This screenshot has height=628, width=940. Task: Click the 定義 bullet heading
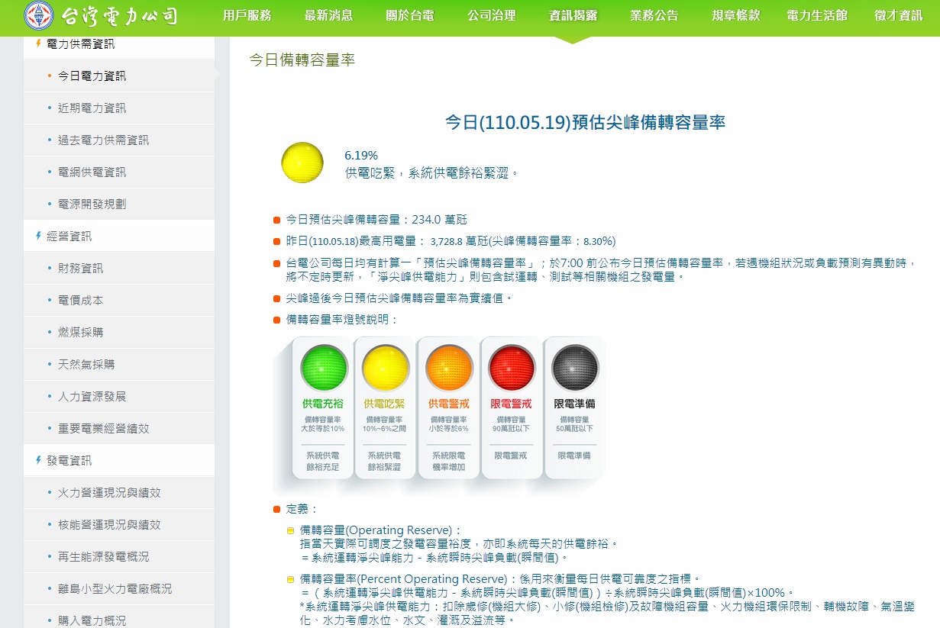point(302,509)
